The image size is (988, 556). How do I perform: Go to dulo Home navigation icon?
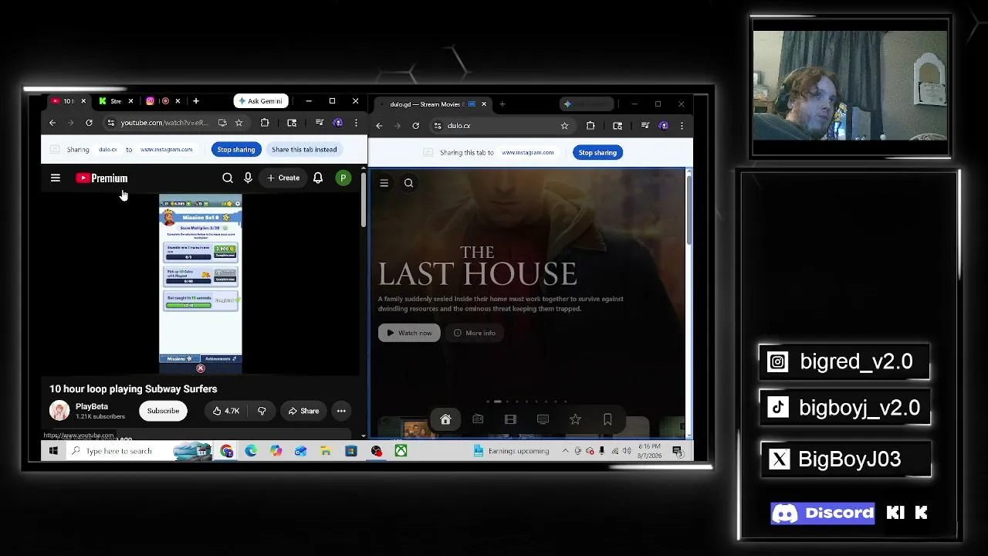click(x=445, y=419)
